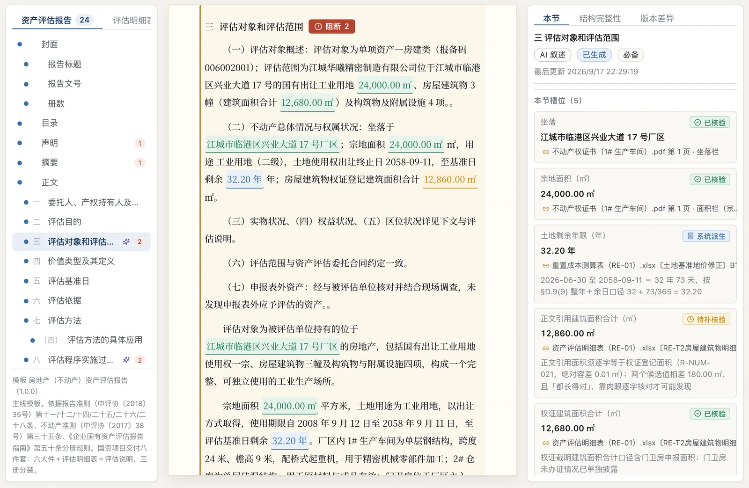Switch to 资产评估报告 tab
749x488 pixels.
[x=57, y=20]
